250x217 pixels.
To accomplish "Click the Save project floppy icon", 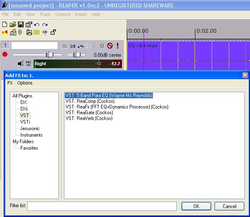I will point(21,24).
